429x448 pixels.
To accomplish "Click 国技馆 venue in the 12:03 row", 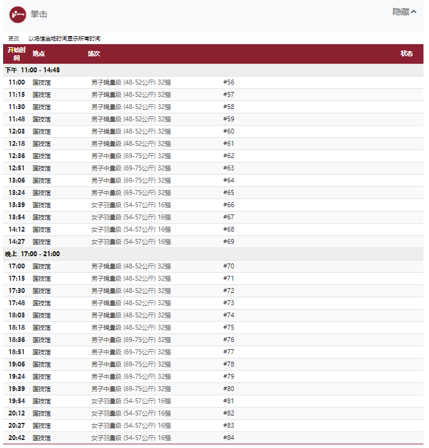I will pos(42,132).
